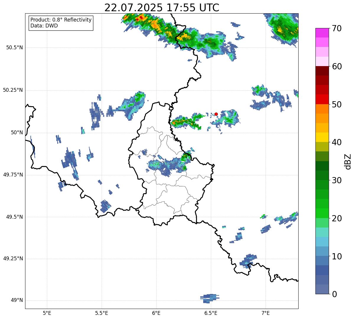The width and height of the screenshot is (355, 319).
Task: Click the "5°E" longitude label
Action: 47,313
